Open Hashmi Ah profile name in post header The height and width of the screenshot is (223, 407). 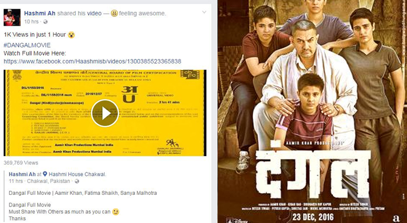(40, 13)
